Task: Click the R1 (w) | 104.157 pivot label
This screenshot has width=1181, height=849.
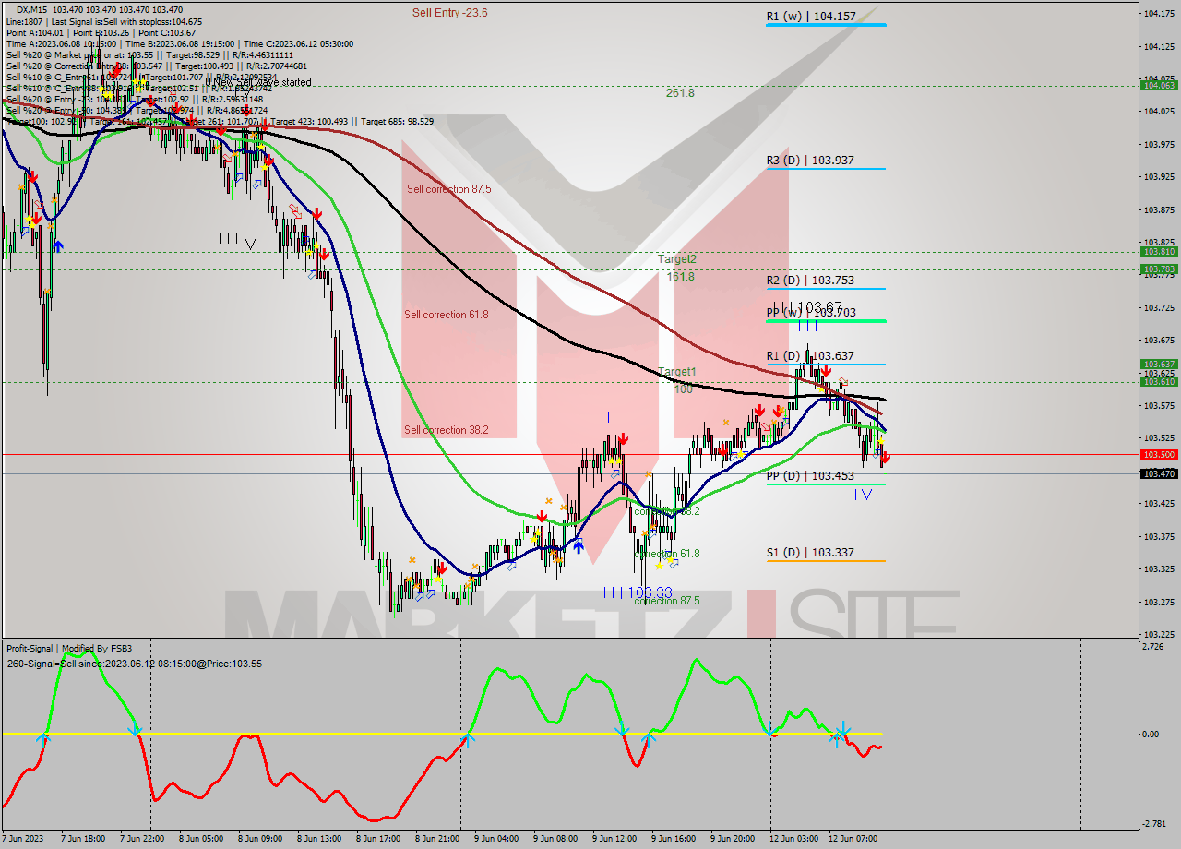Action: pos(810,17)
